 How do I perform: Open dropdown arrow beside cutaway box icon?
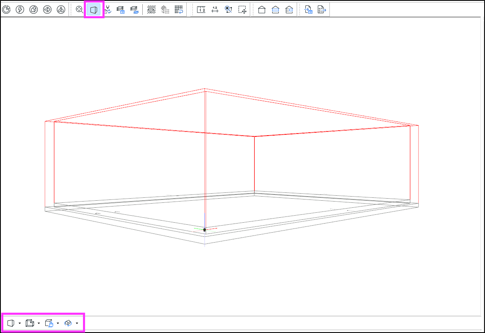(x=39, y=323)
